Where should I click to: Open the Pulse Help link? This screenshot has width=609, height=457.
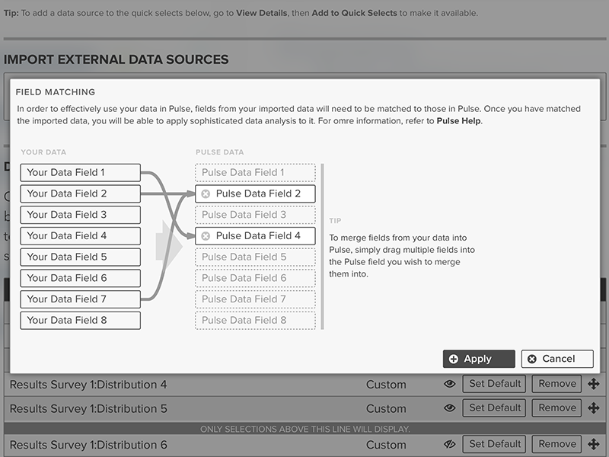459,121
